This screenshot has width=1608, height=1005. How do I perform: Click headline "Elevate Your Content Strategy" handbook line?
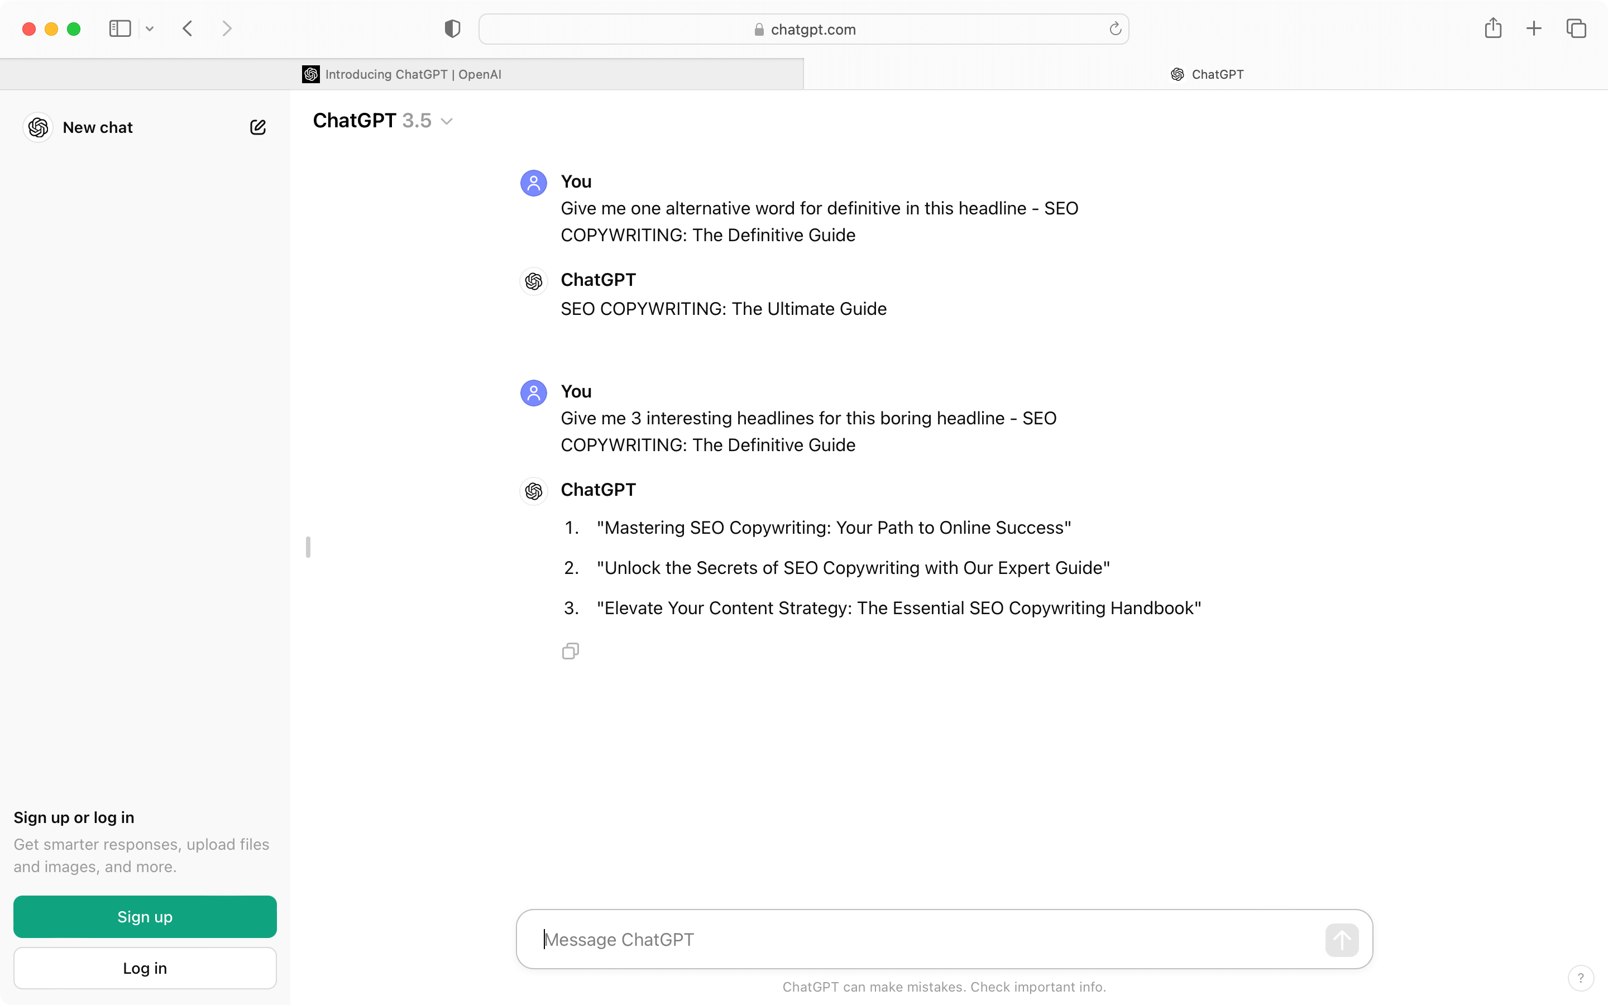click(x=899, y=608)
